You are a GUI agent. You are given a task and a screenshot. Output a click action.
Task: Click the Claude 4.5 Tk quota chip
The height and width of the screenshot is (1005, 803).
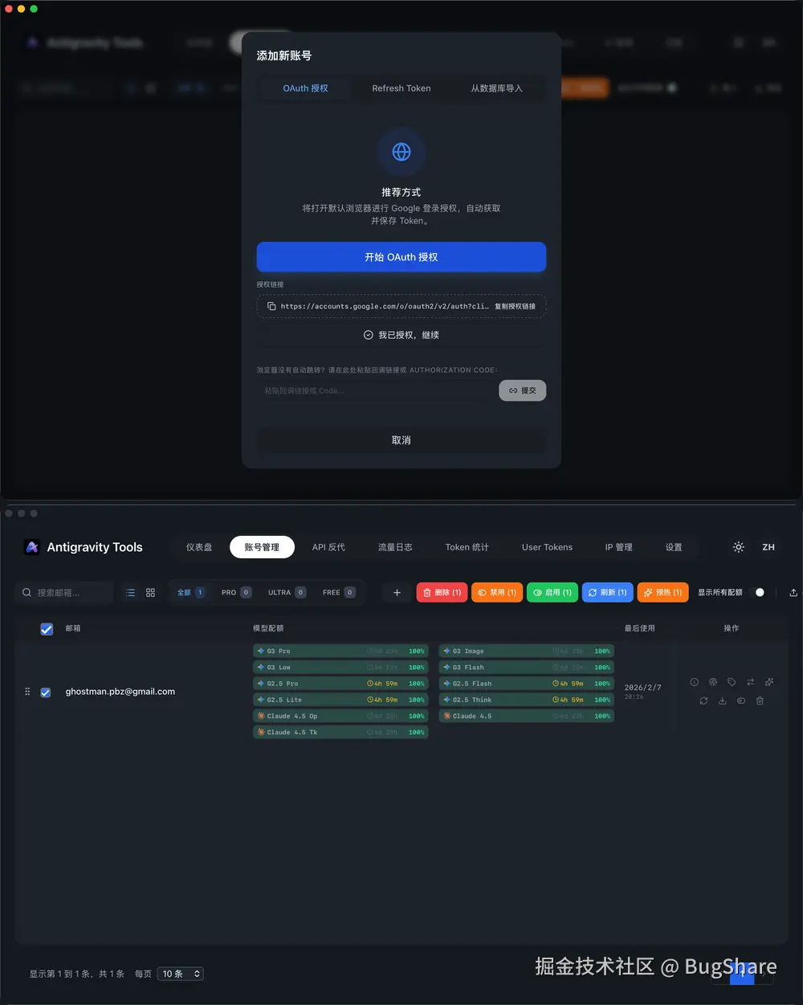(340, 732)
